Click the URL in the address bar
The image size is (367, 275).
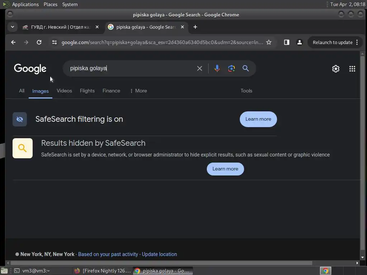click(x=162, y=42)
